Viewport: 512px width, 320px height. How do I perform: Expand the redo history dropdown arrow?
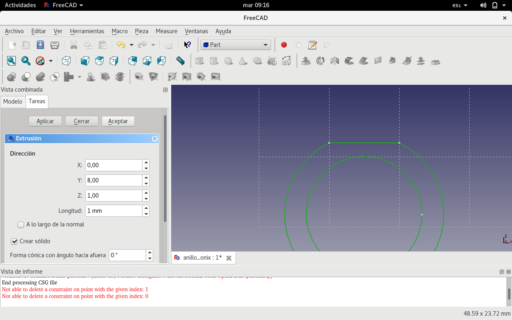153,45
